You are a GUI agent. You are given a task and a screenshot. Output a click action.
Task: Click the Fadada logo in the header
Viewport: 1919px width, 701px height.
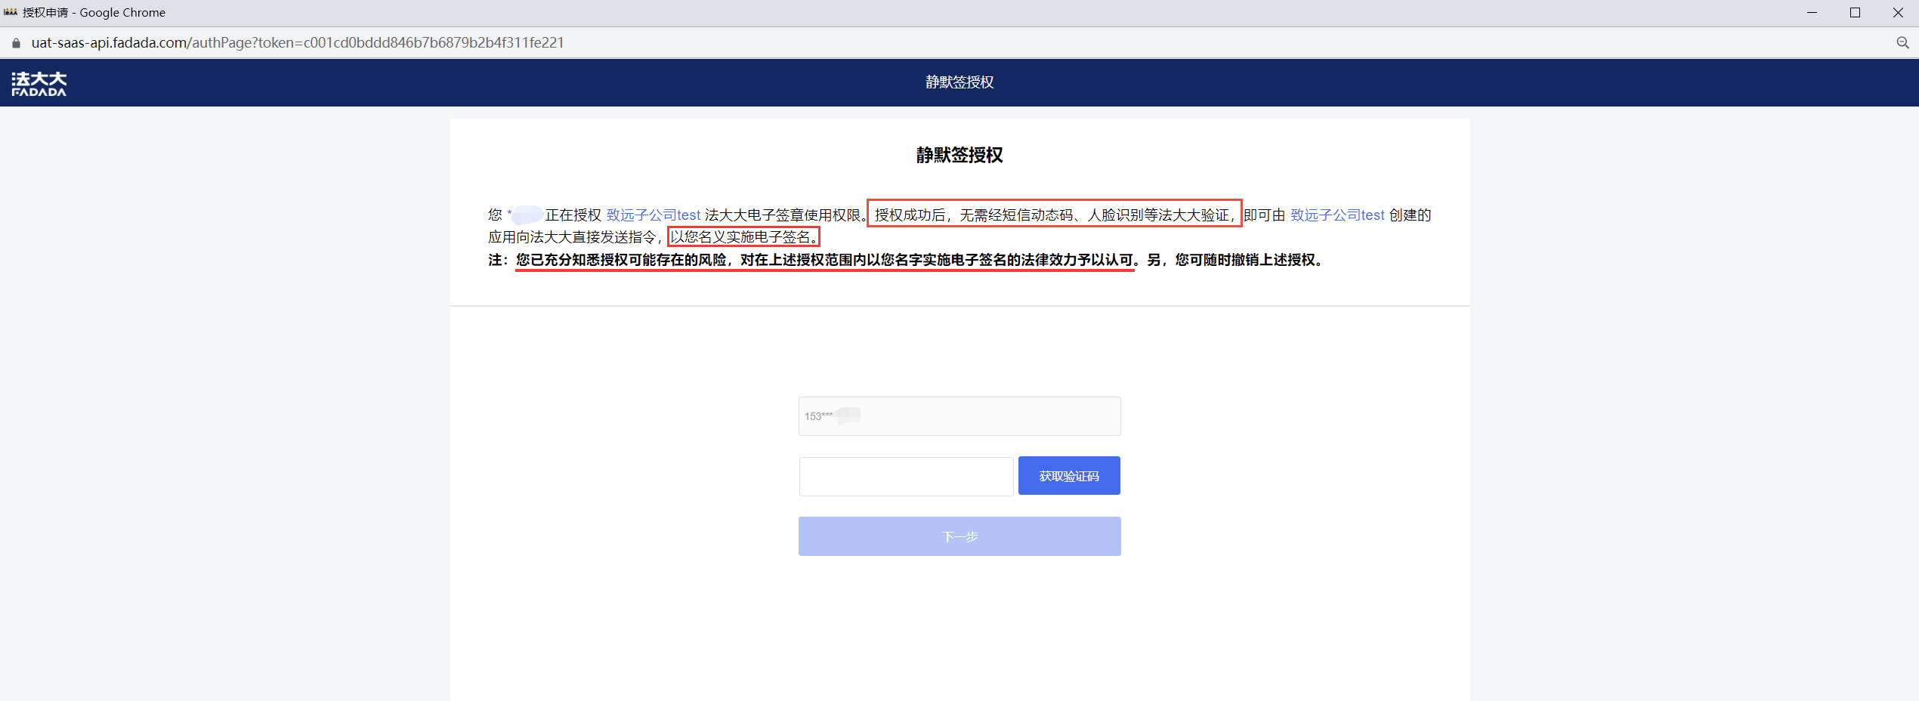[39, 84]
